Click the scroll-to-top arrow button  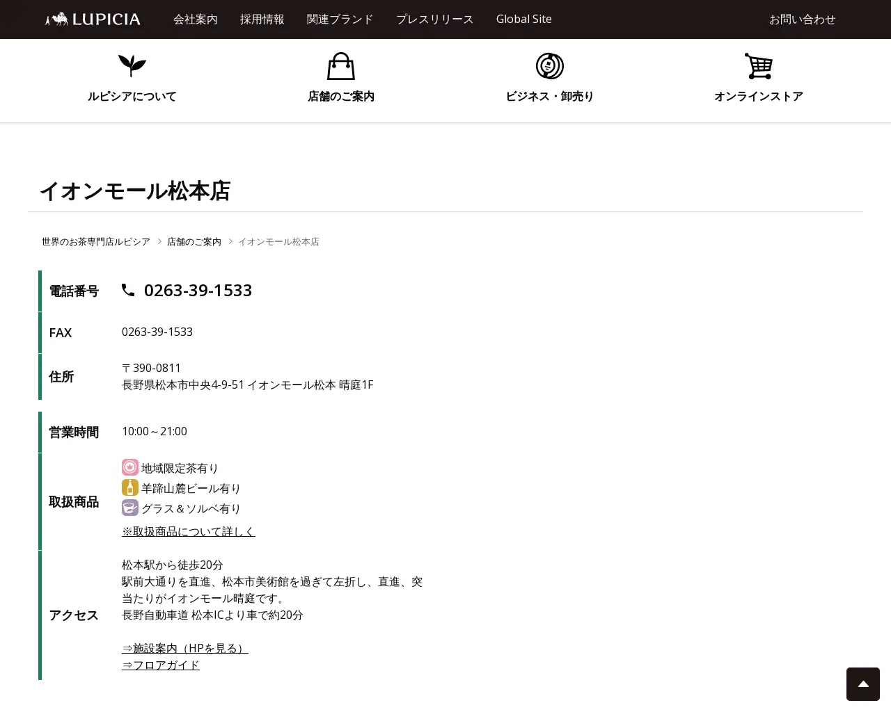point(863,684)
